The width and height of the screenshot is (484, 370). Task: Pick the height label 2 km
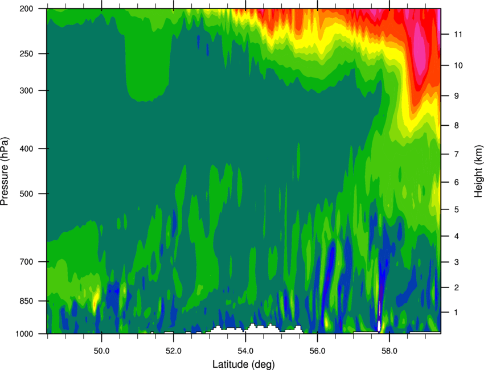pyautogui.click(x=457, y=287)
